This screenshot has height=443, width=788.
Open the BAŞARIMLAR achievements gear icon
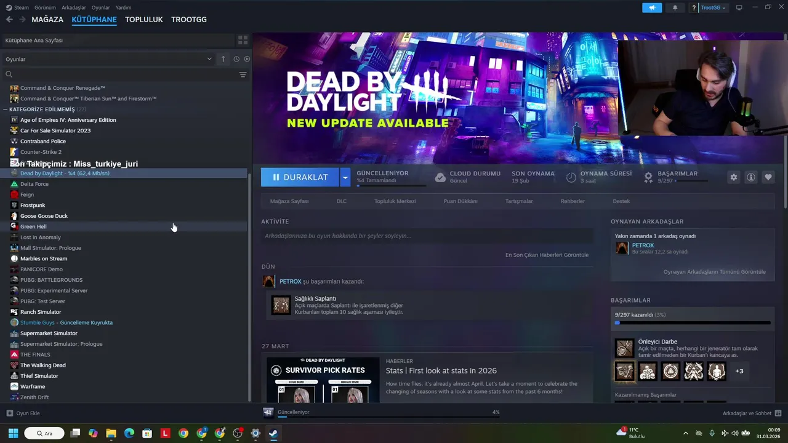(x=648, y=177)
